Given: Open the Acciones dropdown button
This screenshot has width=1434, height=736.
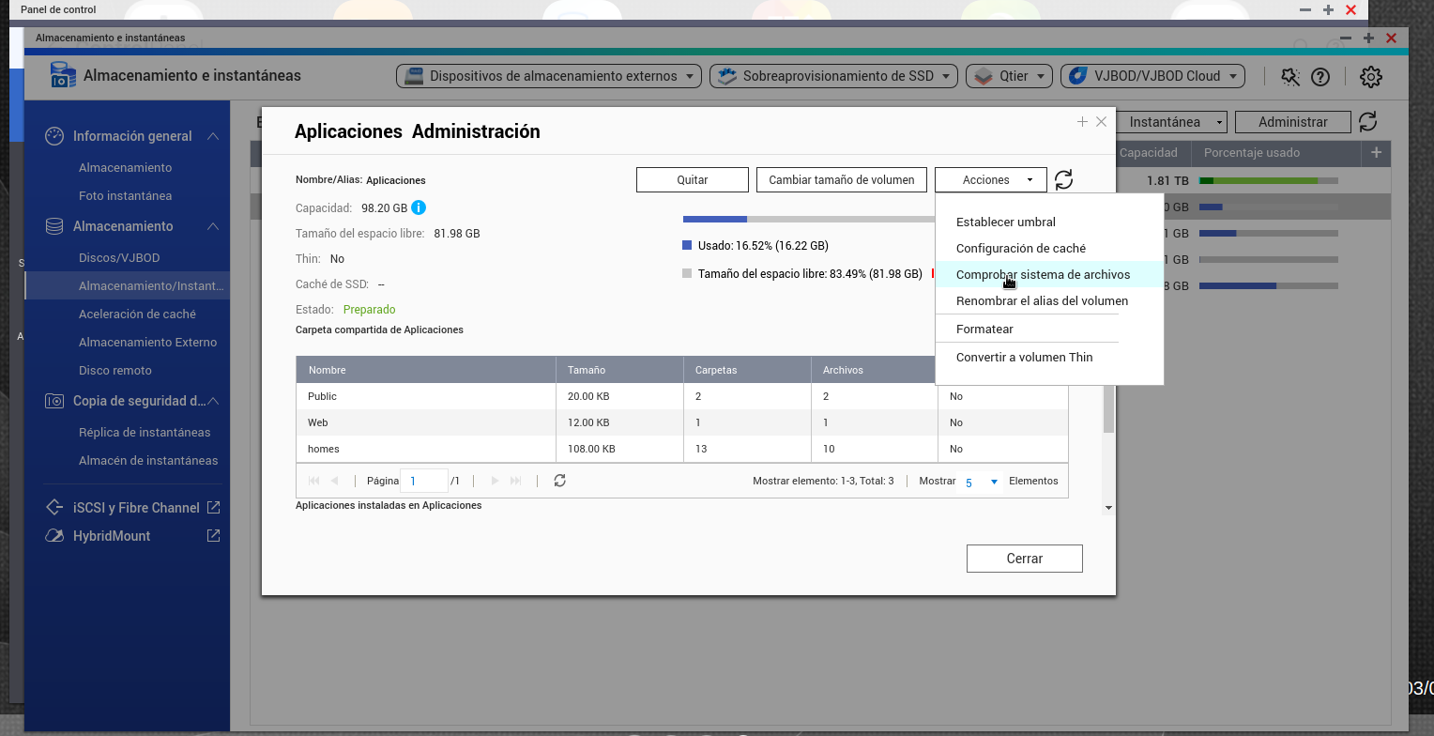Looking at the screenshot, I should pyautogui.click(x=990, y=180).
